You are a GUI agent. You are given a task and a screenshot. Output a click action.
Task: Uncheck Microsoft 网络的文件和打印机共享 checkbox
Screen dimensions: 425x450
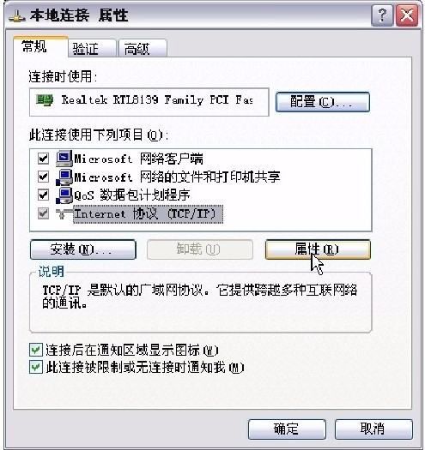(43, 177)
